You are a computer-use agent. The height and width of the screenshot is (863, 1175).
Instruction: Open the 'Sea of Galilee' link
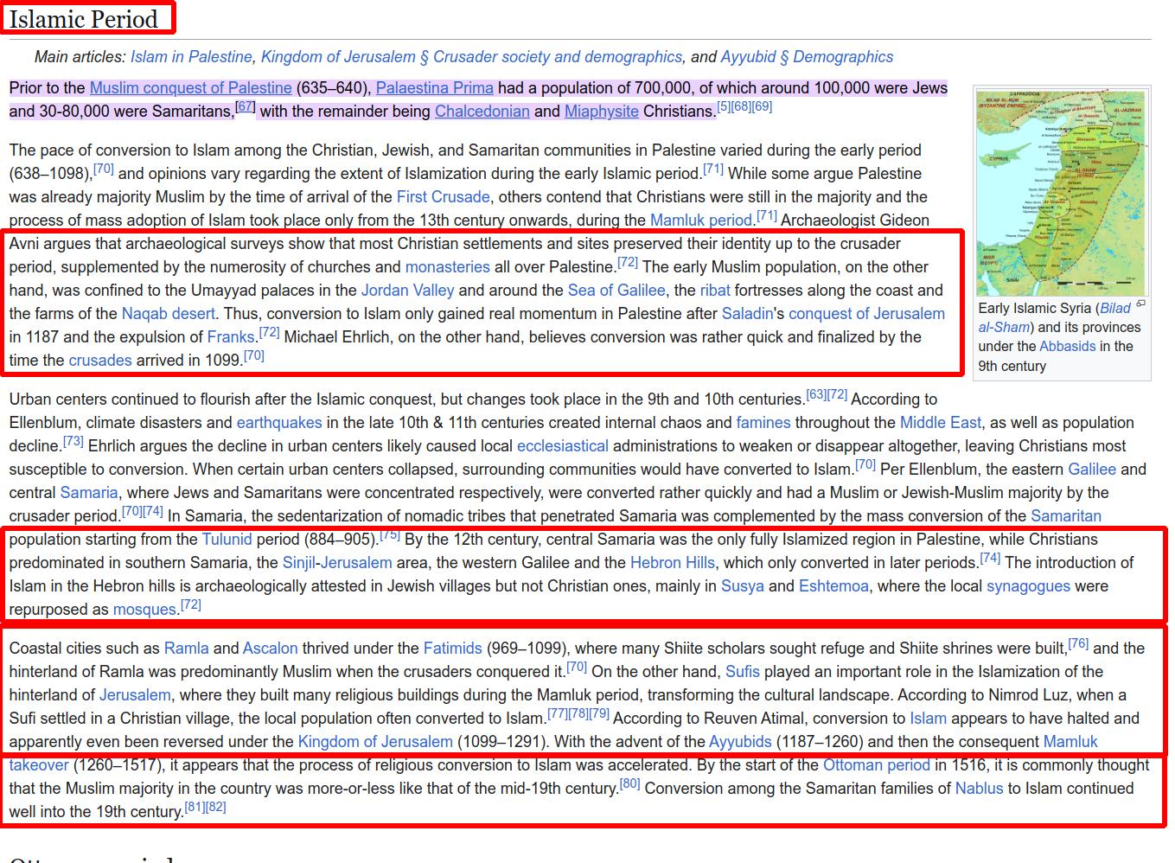click(x=616, y=291)
